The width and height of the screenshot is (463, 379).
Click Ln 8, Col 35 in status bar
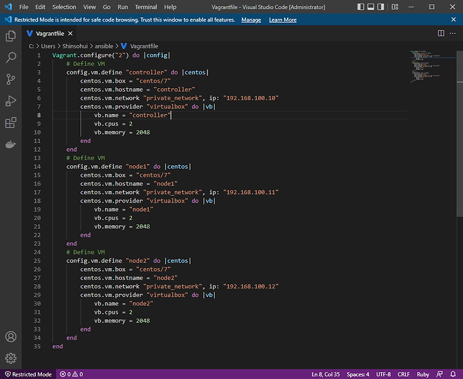click(x=326, y=374)
